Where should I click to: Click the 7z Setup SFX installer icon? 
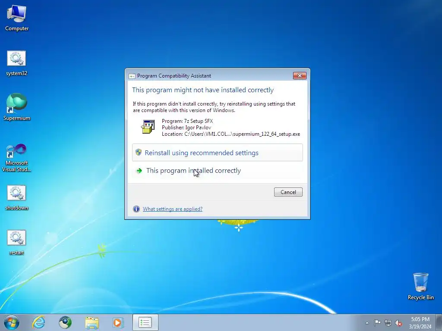pyautogui.click(x=148, y=127)
